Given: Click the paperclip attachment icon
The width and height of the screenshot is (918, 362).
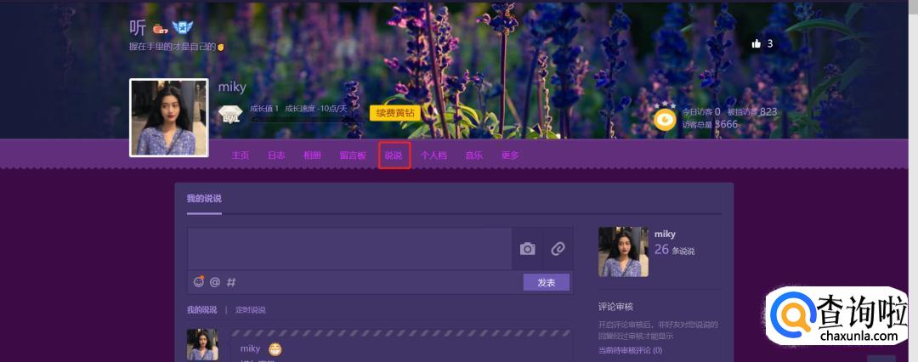Looking at the screenshot, I should click(558, 249).
